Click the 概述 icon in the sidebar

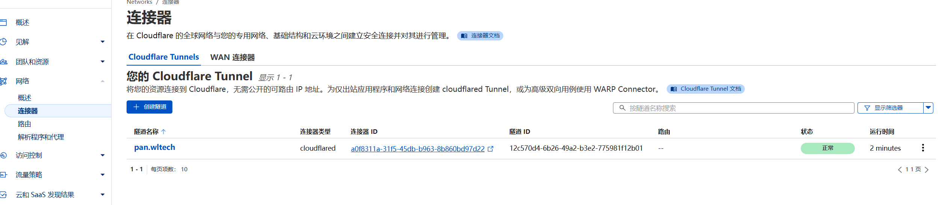(x=3, y=22)
